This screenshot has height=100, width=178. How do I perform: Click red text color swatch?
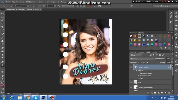89,6
